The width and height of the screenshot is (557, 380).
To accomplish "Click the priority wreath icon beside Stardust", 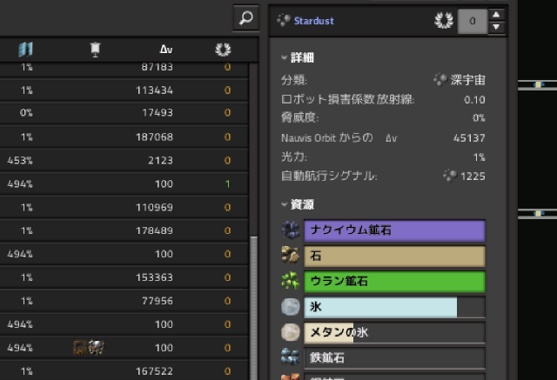I will [x=443, y=19].
